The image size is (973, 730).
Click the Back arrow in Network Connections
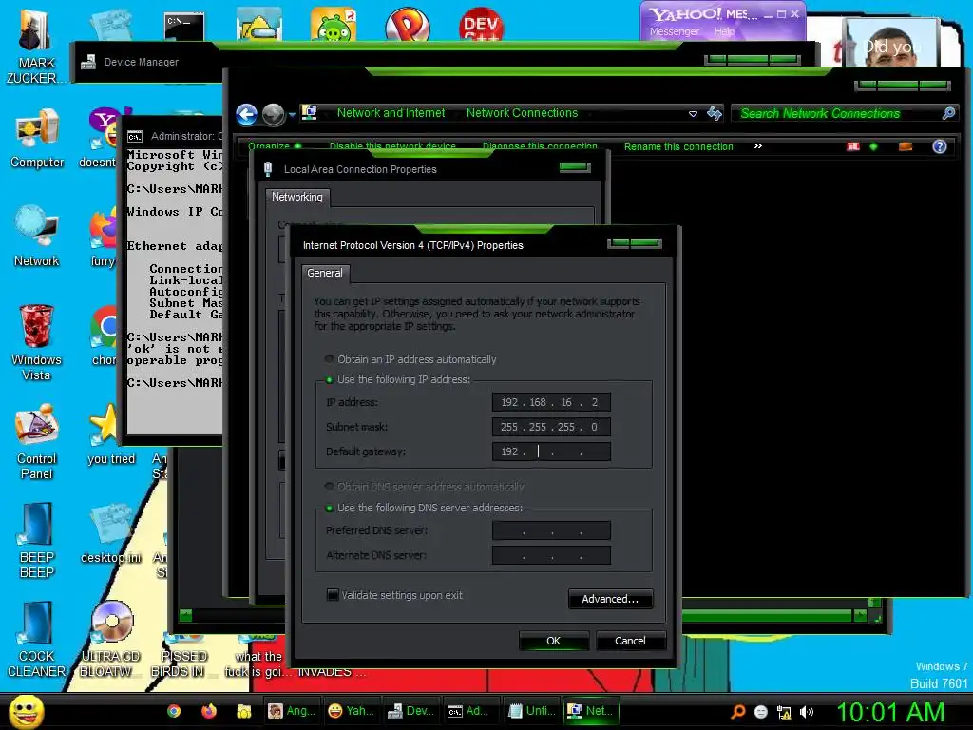click(246, 114)
